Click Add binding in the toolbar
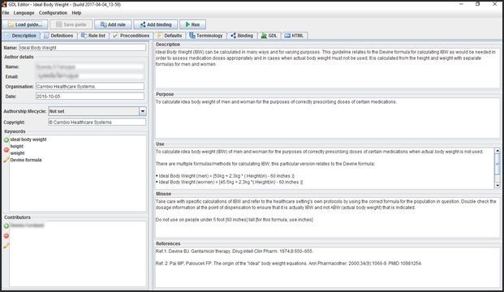Viewport: 504px width, 292px height. tap(156, 24)
